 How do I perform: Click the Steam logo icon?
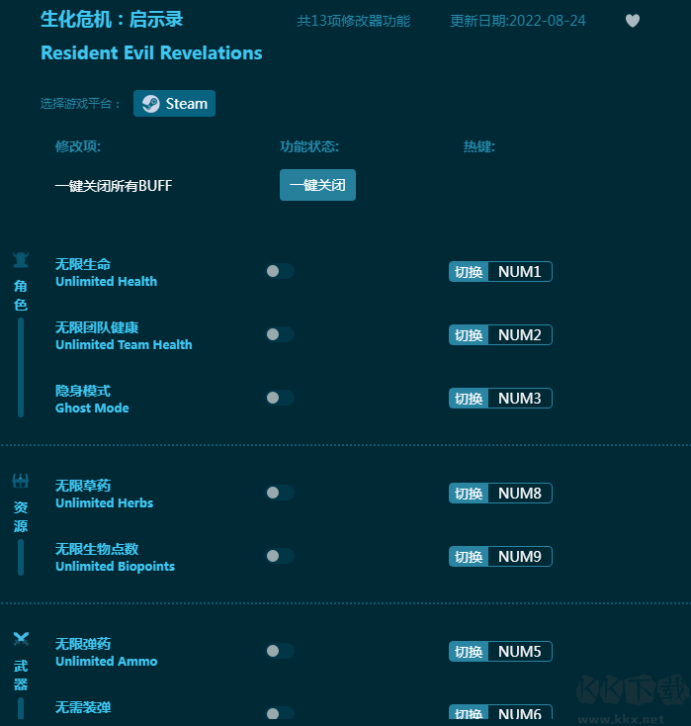tap(150, 104)
